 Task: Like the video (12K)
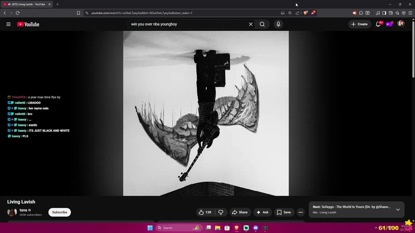click(205, 212)
